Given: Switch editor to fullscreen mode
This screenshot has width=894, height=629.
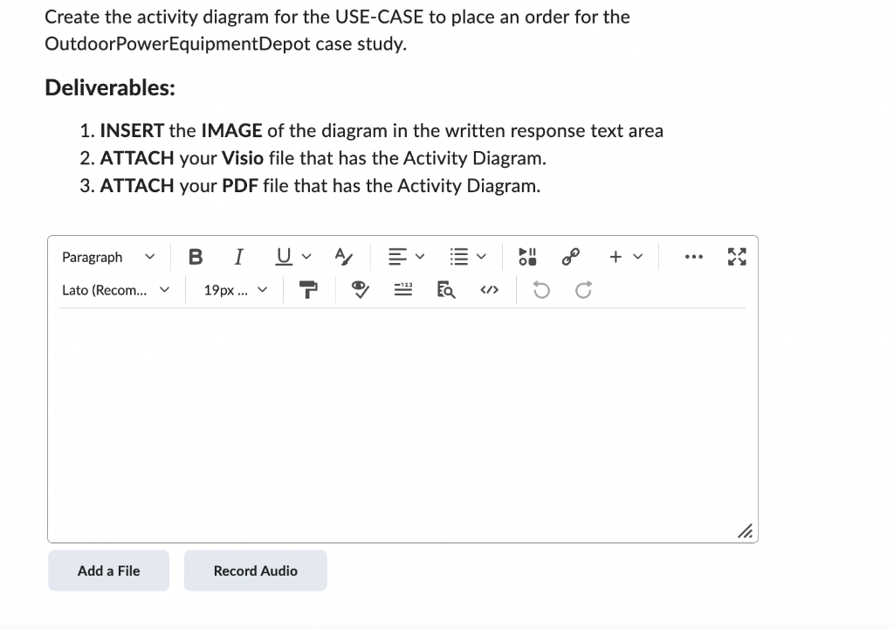Looking at the screenshot, I should click(737, 257).
